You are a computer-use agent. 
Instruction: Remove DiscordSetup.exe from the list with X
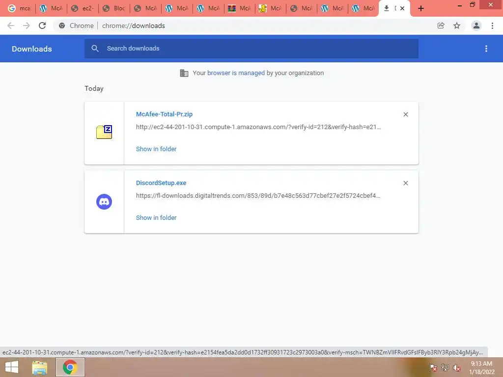406,183
